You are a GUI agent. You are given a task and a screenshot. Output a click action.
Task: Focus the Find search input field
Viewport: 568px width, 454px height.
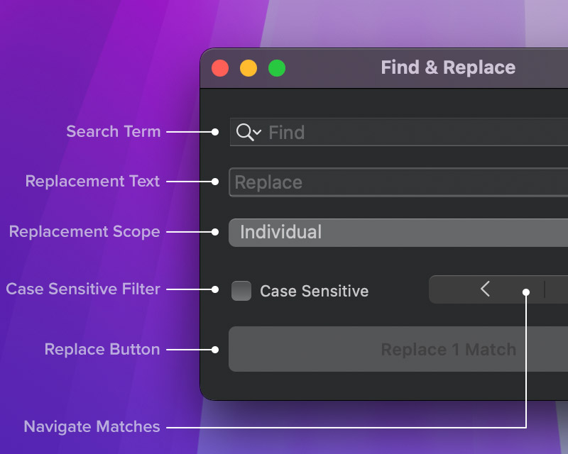412,133
